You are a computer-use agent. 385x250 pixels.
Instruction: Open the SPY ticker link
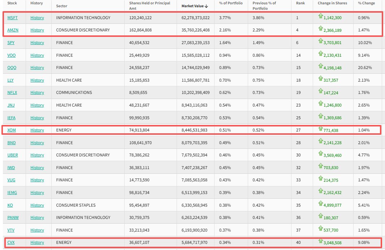[10, 43]
